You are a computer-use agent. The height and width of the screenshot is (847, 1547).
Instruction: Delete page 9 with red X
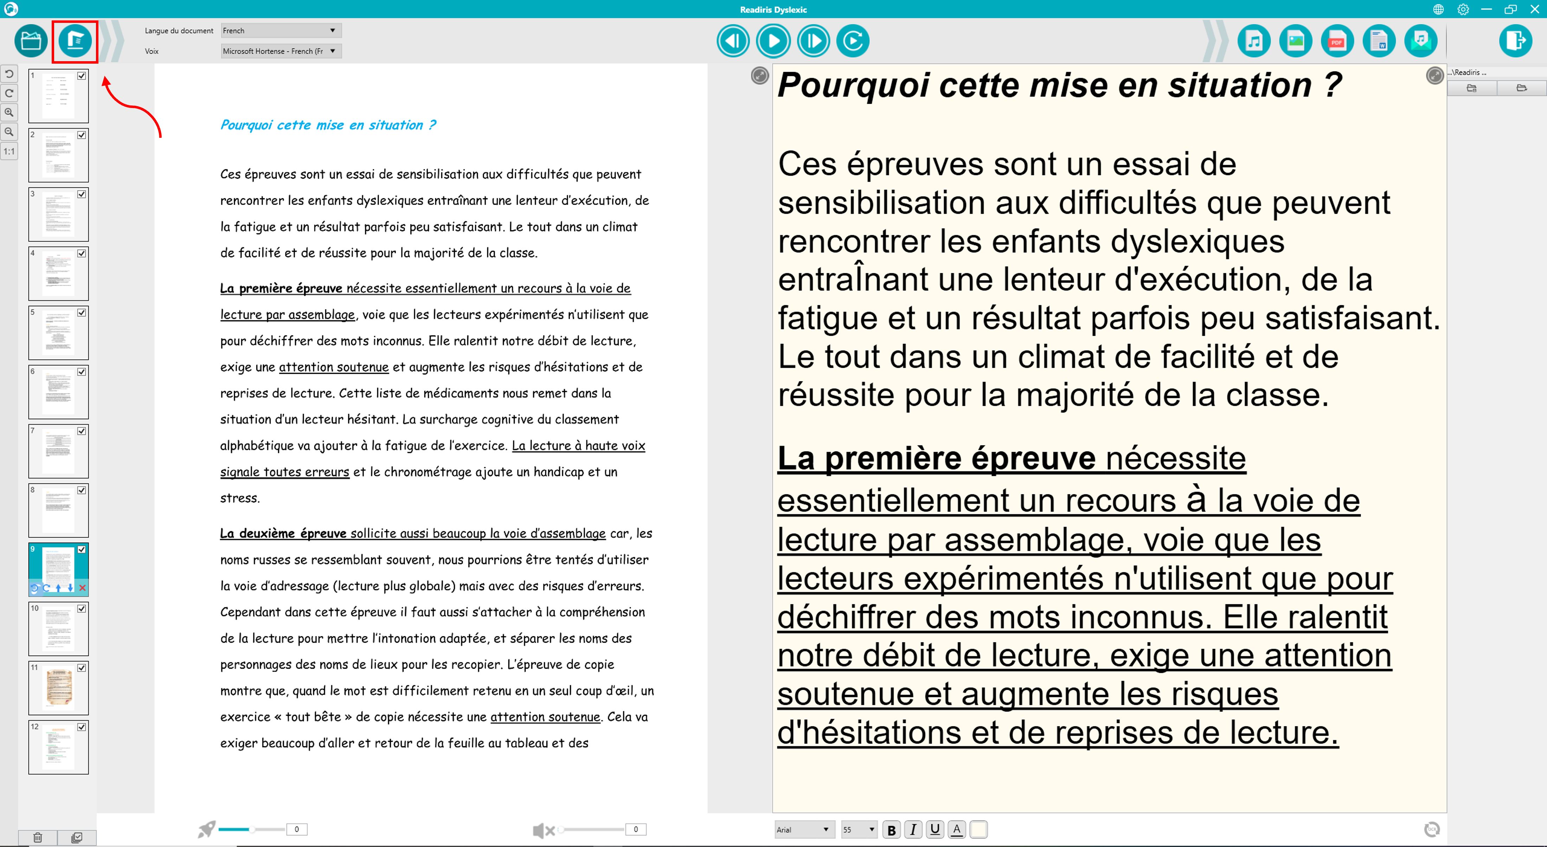pyautogui.click(x=83, y=588)
